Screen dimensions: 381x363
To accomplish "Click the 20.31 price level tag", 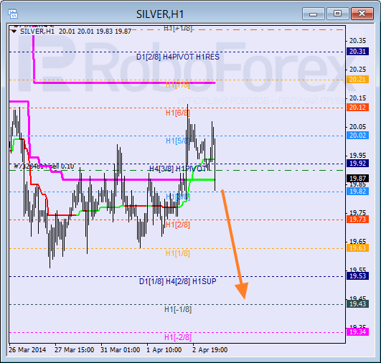I will pos(357,51).
